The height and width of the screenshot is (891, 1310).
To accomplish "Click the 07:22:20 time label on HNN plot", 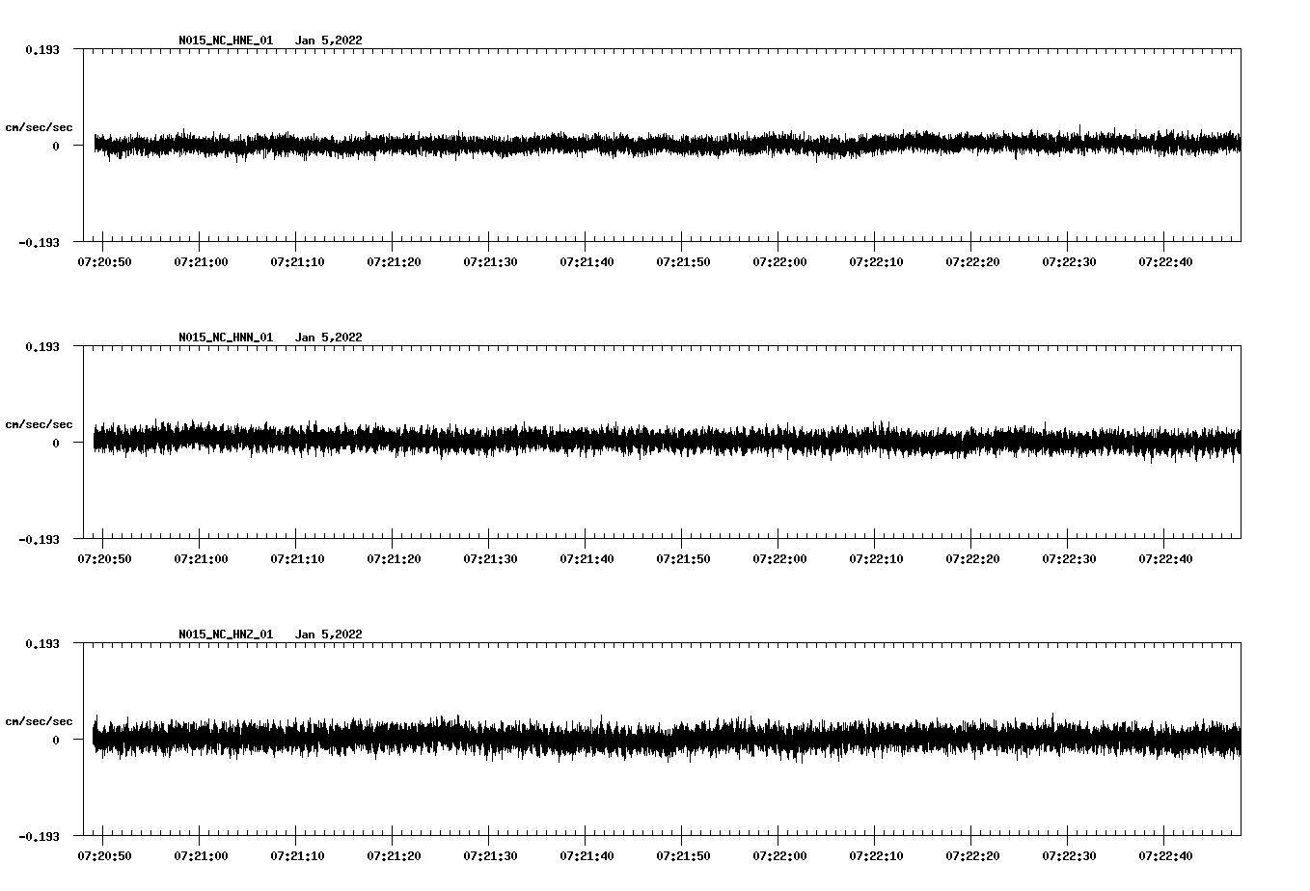I will [x=972, y=559].
